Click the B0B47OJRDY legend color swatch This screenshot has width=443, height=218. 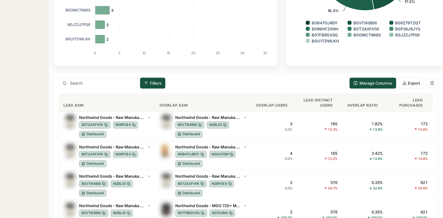(308, 23)
